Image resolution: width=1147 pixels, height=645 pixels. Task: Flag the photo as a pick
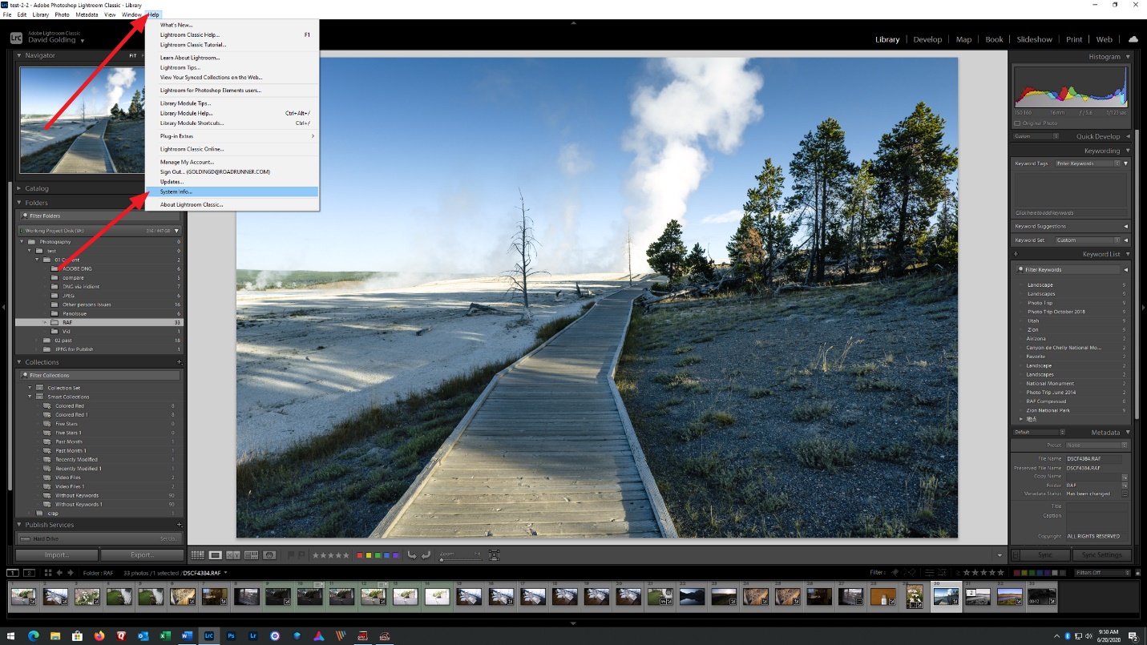tap(289, 554)
